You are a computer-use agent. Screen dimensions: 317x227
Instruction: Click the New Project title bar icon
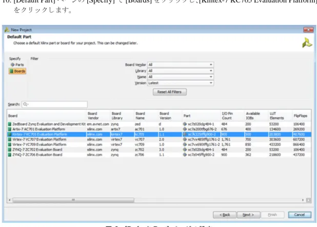[7, 30]
